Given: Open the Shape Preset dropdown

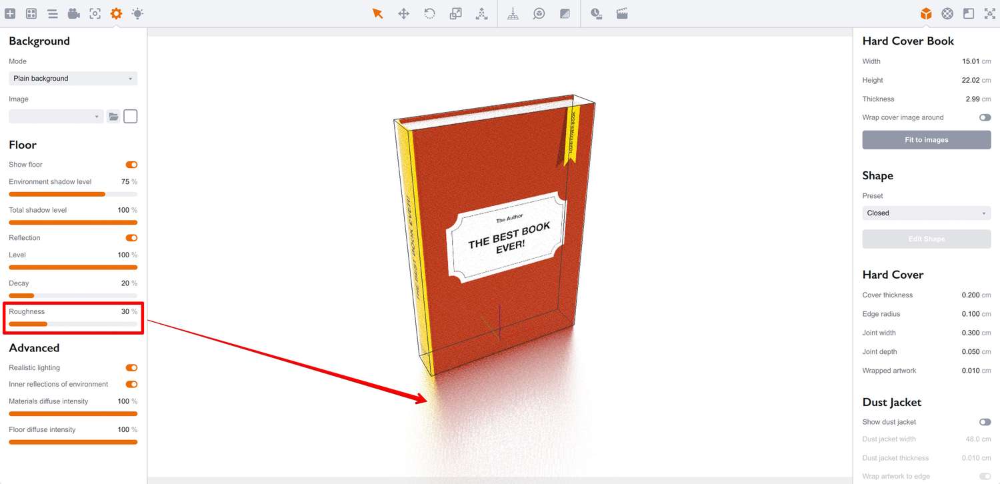Looking at the screenshot, I should coord(927,213).
